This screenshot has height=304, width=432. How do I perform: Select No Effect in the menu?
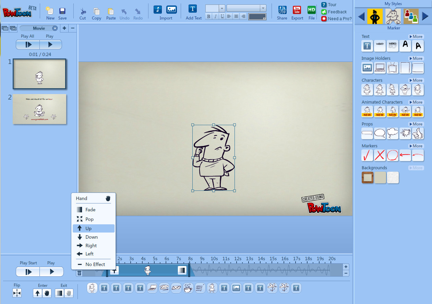coord(95,264)
